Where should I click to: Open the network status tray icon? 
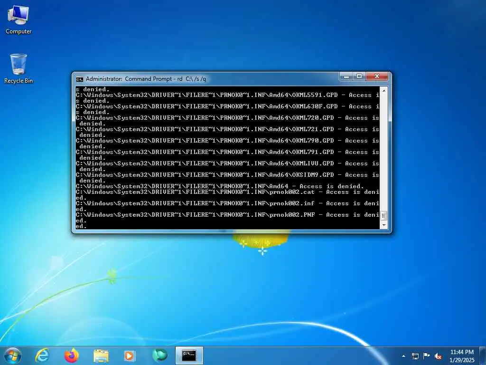[415, 356]
